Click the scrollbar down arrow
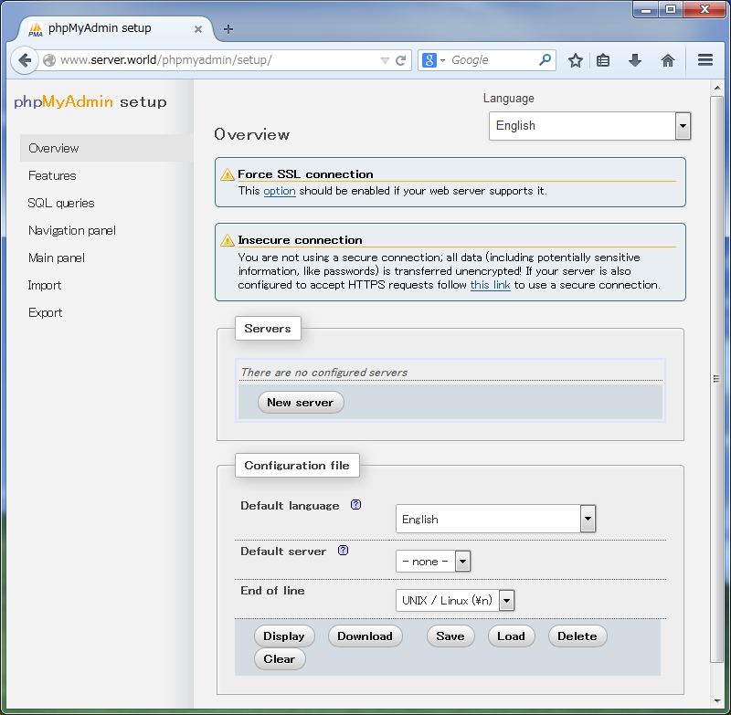Viewport: 731px width, 715px height. point(717,701)
